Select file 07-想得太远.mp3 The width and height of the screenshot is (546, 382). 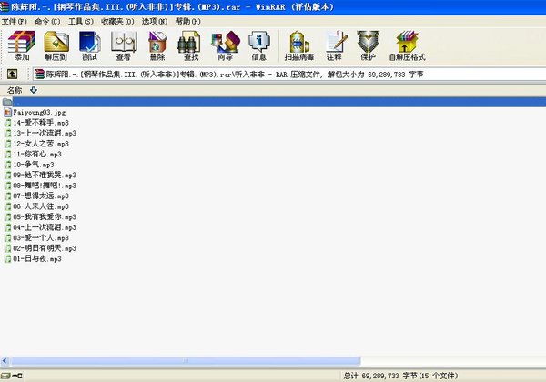click(x=41, y=196)
